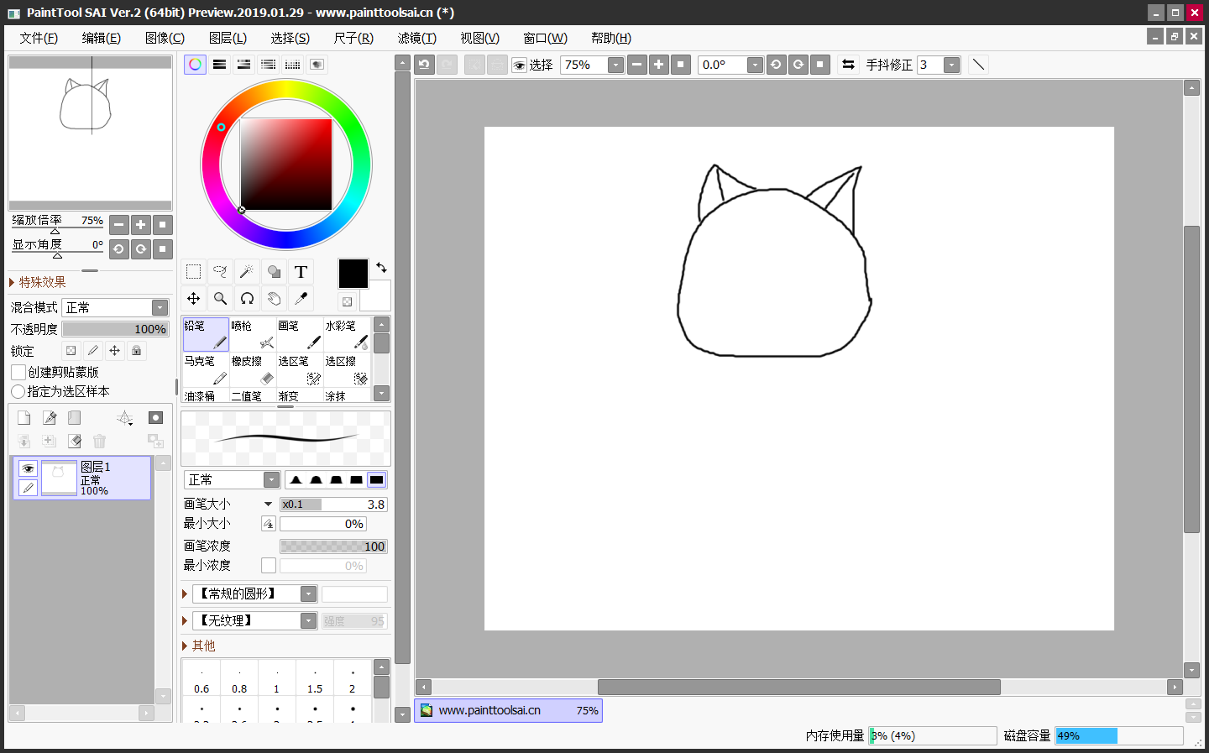Select the move layer tool

coord(193,299)
